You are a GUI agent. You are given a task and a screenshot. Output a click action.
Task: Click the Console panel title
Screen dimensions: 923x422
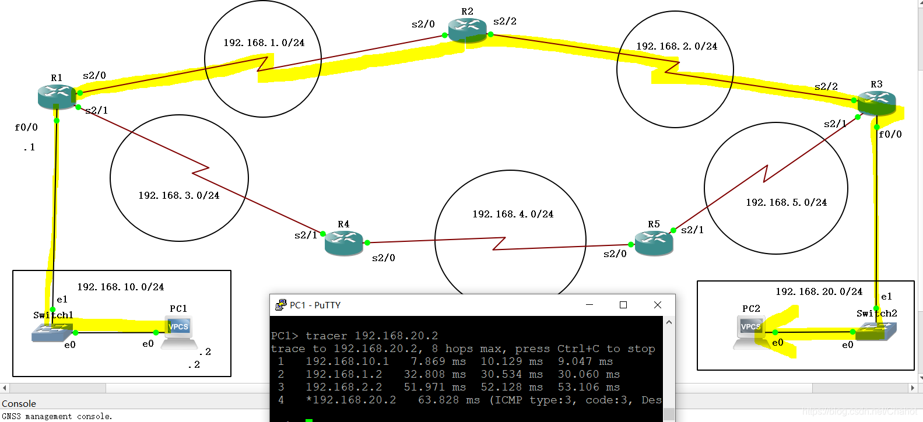pyautogui.click(x=19, y=403)
